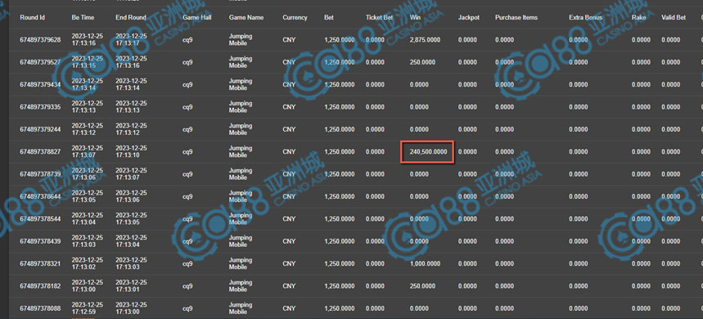Image resolution: width=703 pixels, height=319 pixels.
Task: Click the Extra Bonus column header
Action: [x=585, y=17]
